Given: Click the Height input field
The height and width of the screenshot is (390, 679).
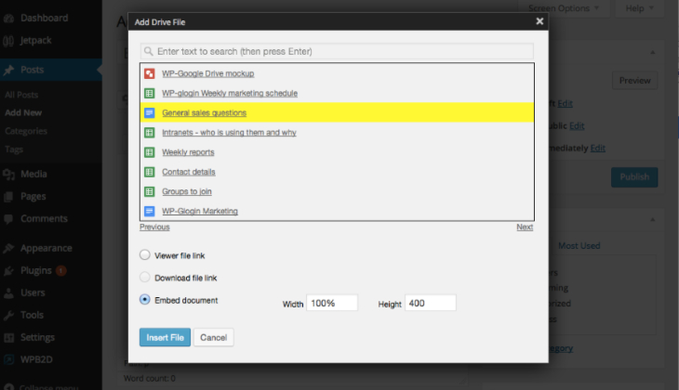Looking at the screenshot, I should (x=431, y=303).
